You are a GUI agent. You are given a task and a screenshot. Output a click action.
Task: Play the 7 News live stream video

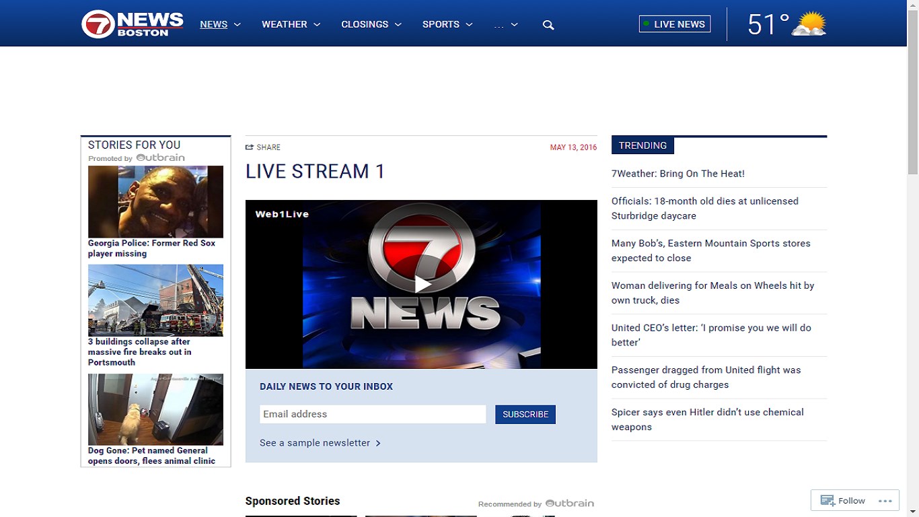tap(421, 284)
